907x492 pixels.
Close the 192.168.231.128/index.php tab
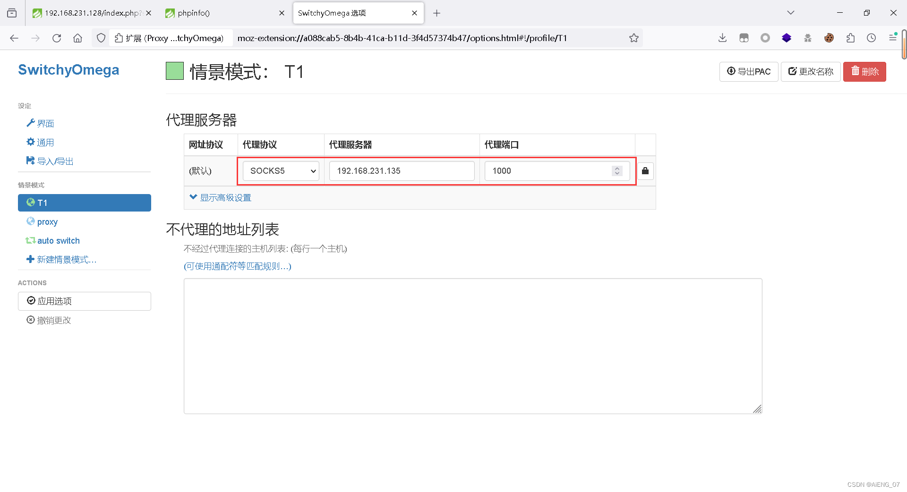149,13
